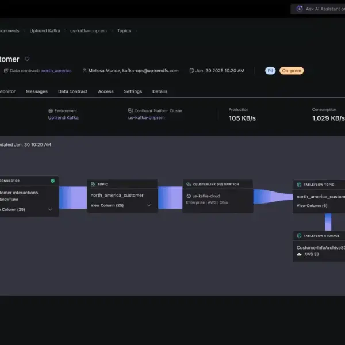Click the On-prem tag badge
This screenshot has height=345, width=345.
(x=292, y=71)
